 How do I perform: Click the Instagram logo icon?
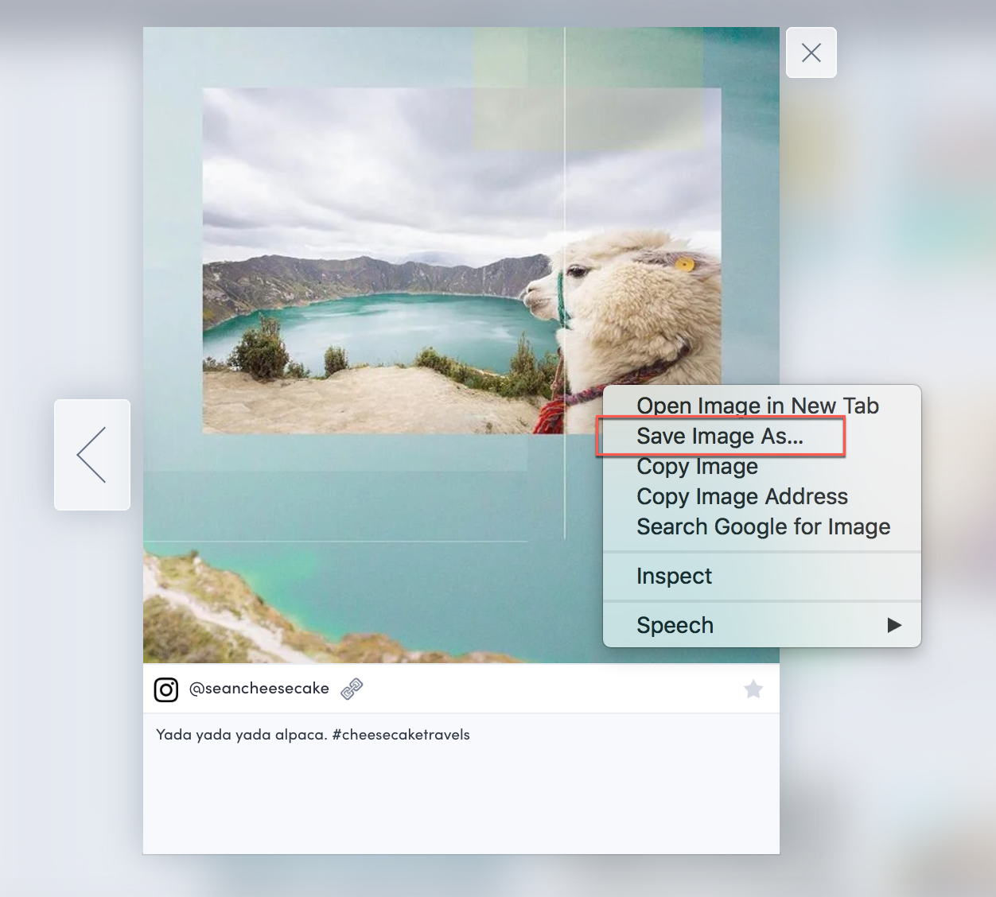tap(165, 689)
